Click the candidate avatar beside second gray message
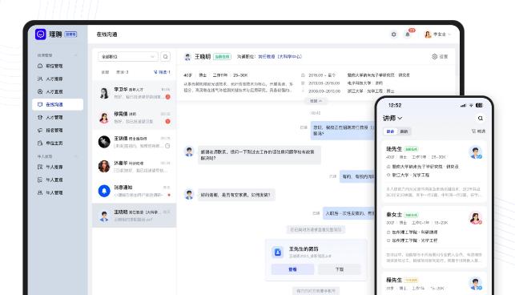The width and height of the screenshot is (515, 295). [189, 194]
